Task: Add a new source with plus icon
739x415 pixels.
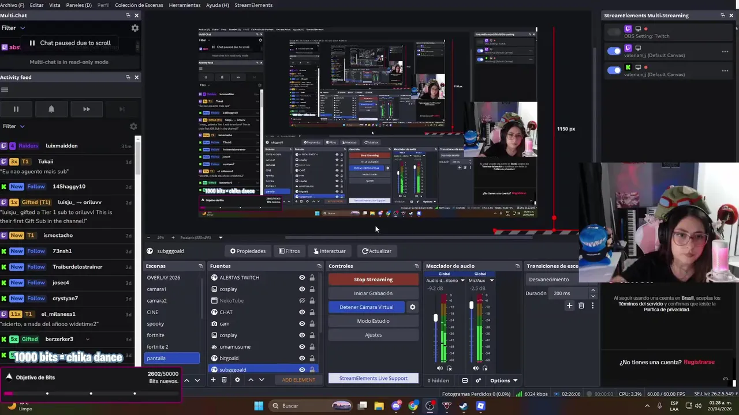Action: click(213, 380)
